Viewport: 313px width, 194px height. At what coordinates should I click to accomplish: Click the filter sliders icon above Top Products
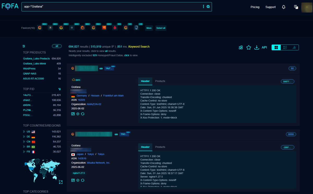click(x=24, y=46)
